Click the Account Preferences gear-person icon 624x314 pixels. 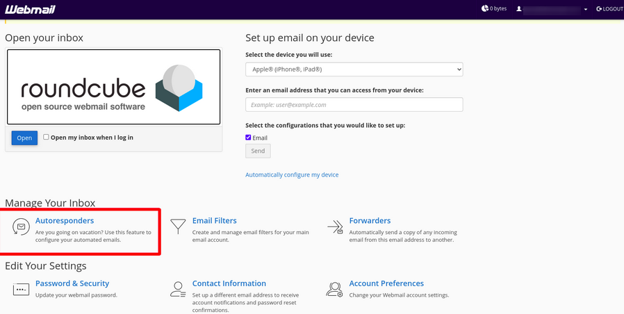coord(336,289)
